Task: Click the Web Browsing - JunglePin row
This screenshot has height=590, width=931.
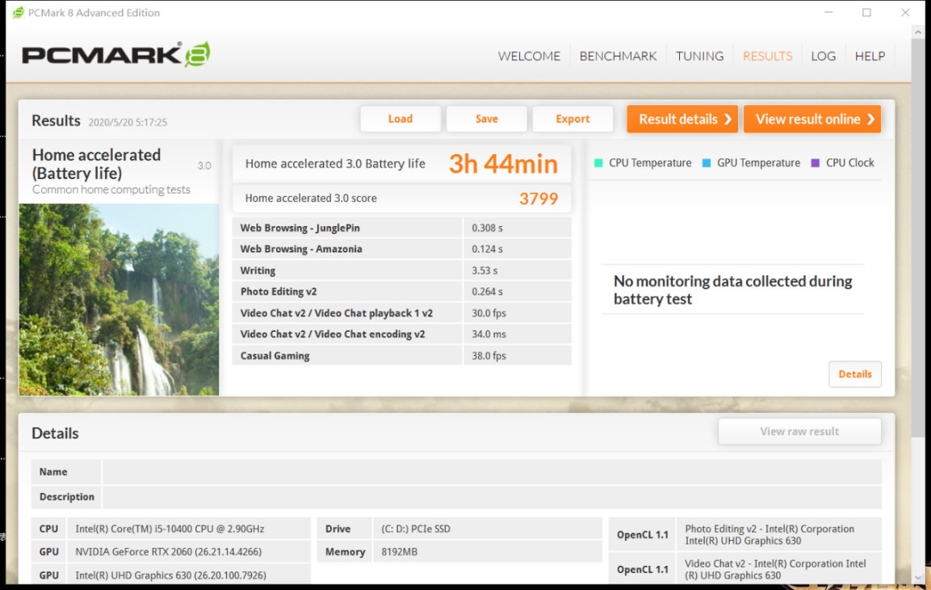Action: (402, 228)
